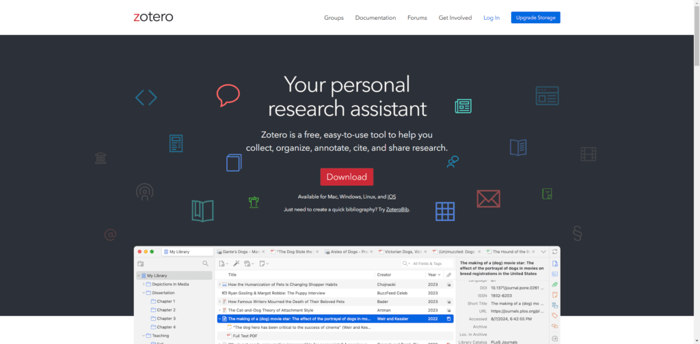Sort by the Year column header
Viewport: 700px width, 344px height.
click(434, 275)
